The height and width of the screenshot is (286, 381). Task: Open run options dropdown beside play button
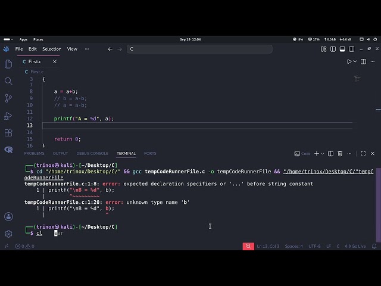(x=355, y=61)
